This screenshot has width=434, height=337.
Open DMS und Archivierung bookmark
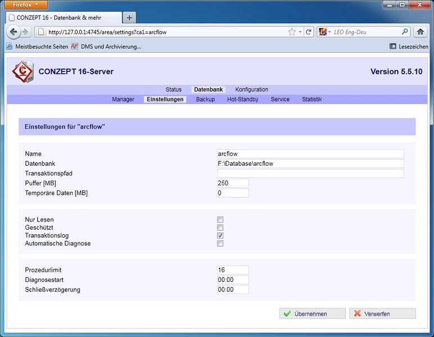tap(106, 47)
